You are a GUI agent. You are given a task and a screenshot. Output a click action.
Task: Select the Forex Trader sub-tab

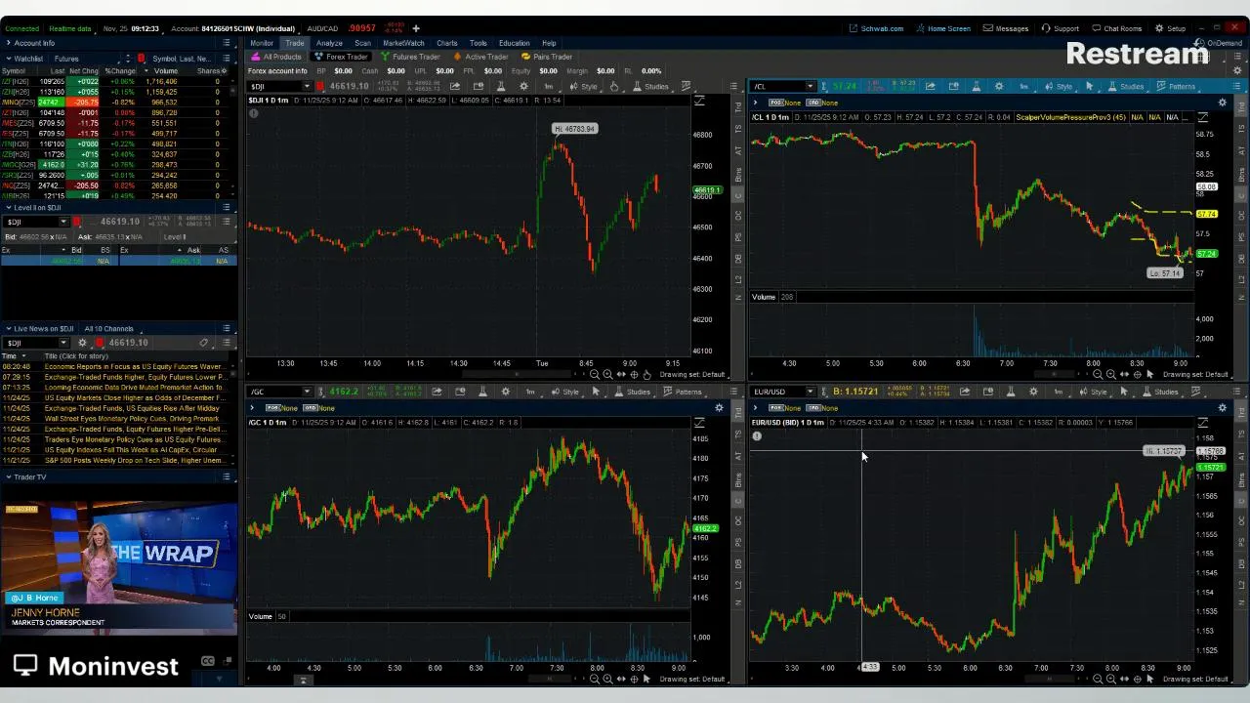tap(341, 57)
